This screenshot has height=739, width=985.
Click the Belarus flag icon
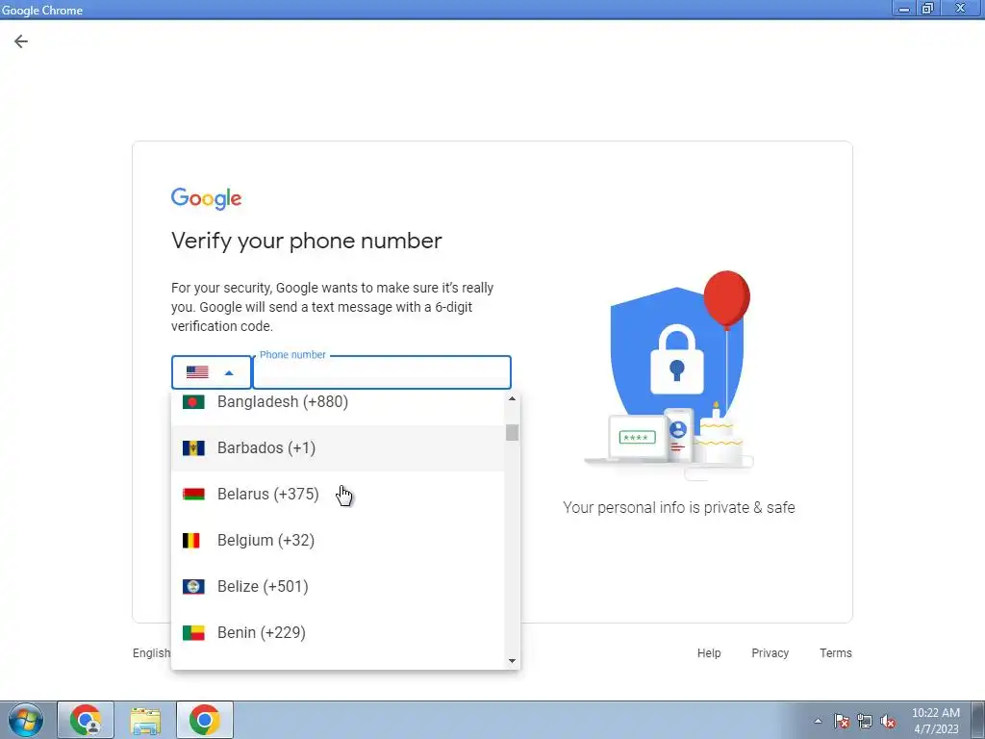coord(193,494)
